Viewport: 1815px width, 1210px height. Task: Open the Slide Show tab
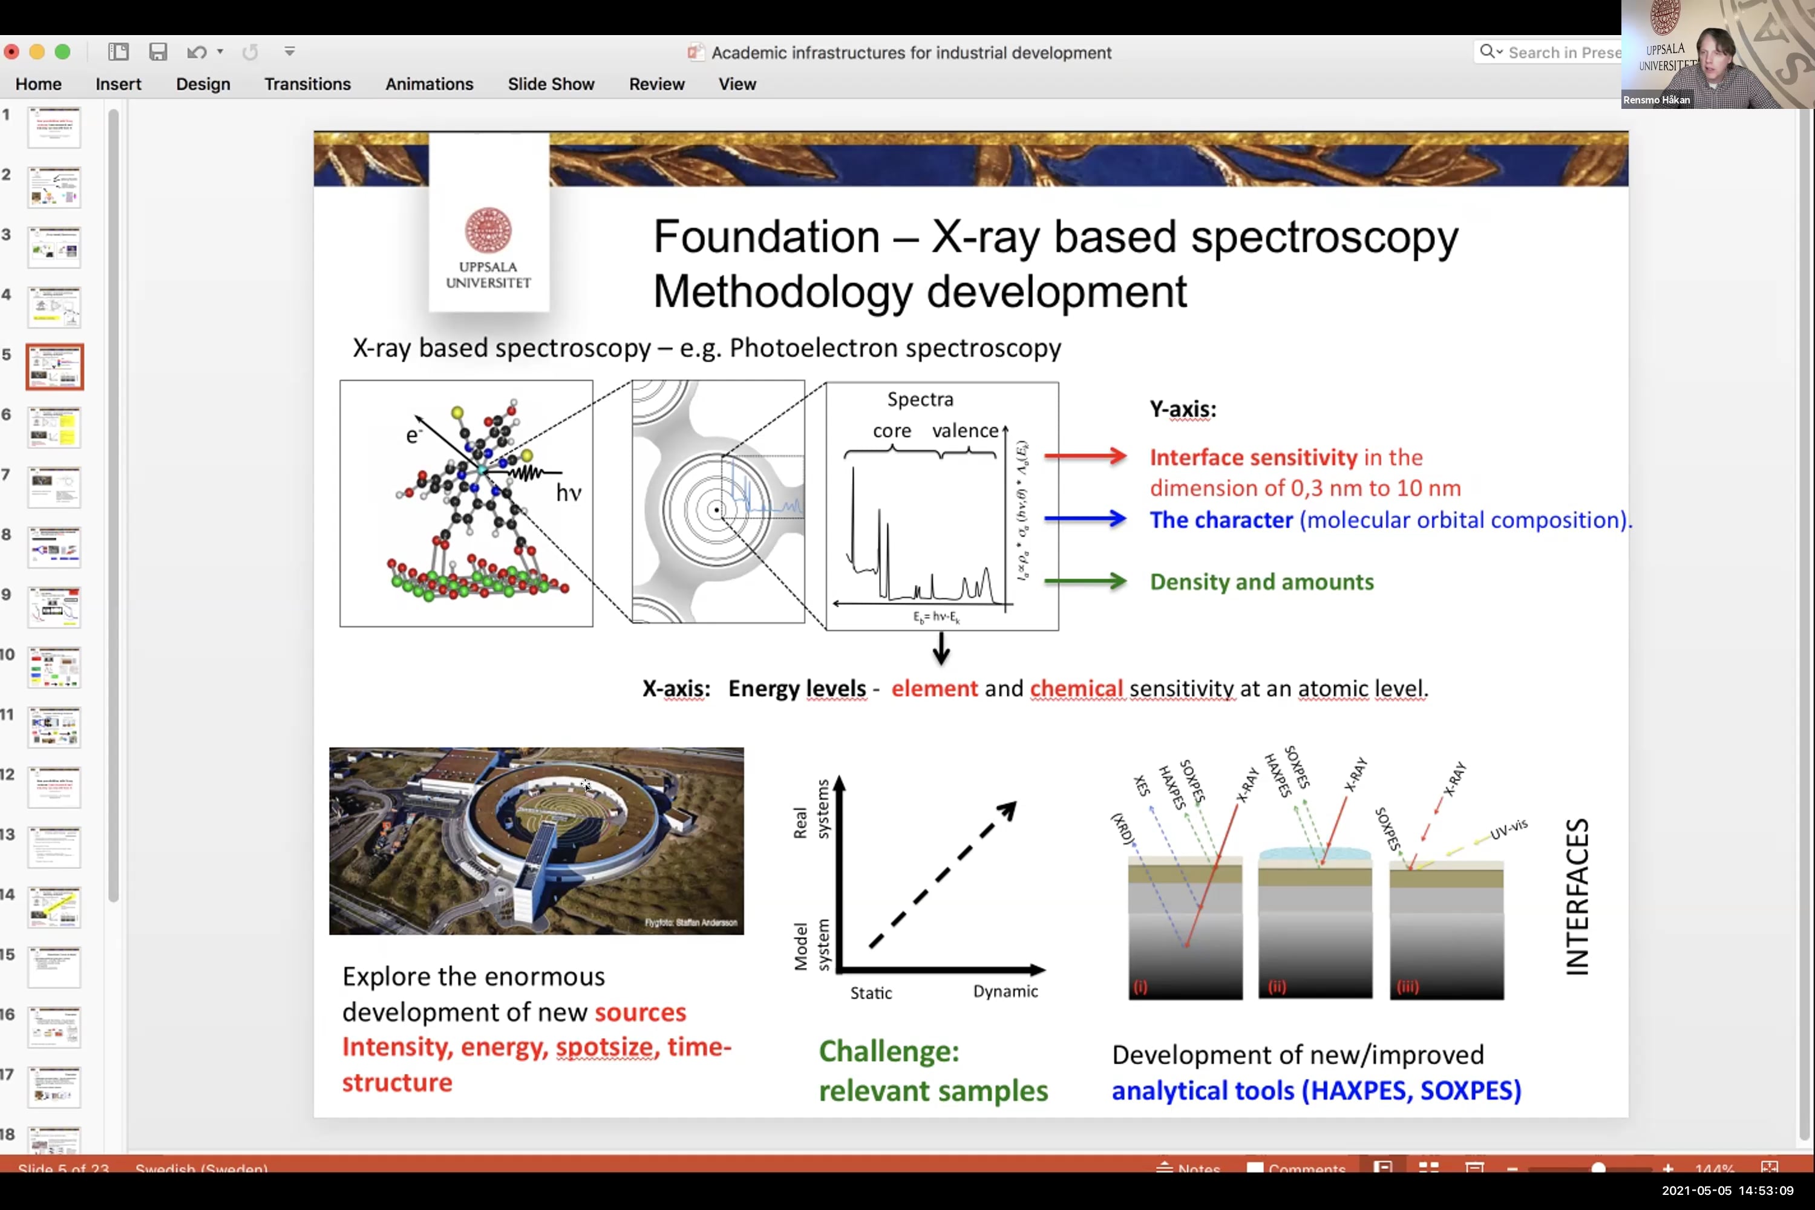(x=551, y=83)
